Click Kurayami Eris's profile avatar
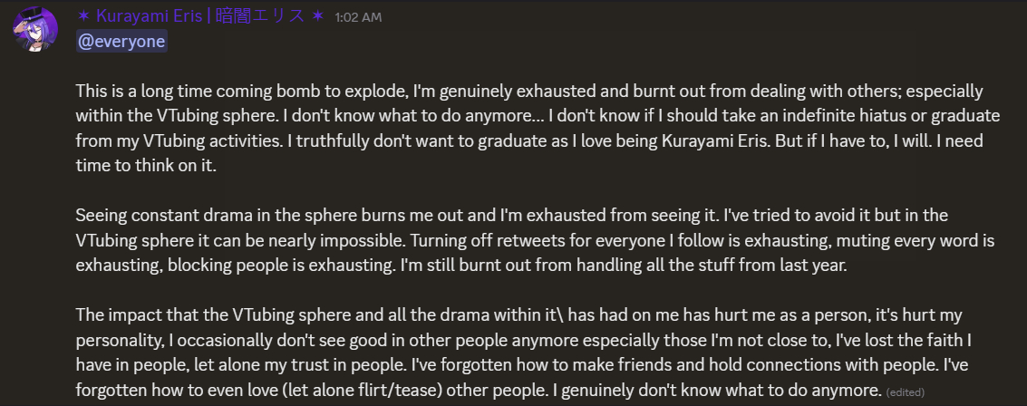This screenshot has width=1027, height=406. click(35, 31)
